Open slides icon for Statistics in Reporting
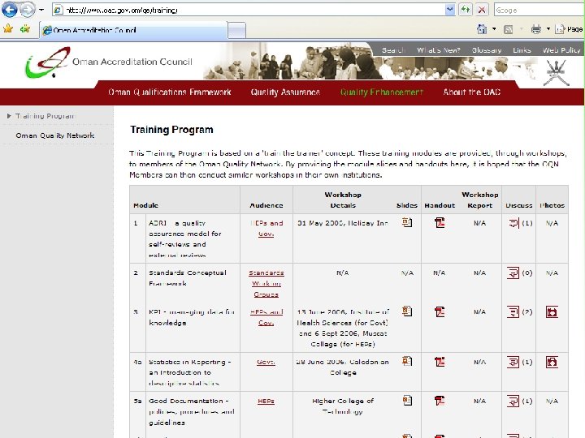 [407, 361]
